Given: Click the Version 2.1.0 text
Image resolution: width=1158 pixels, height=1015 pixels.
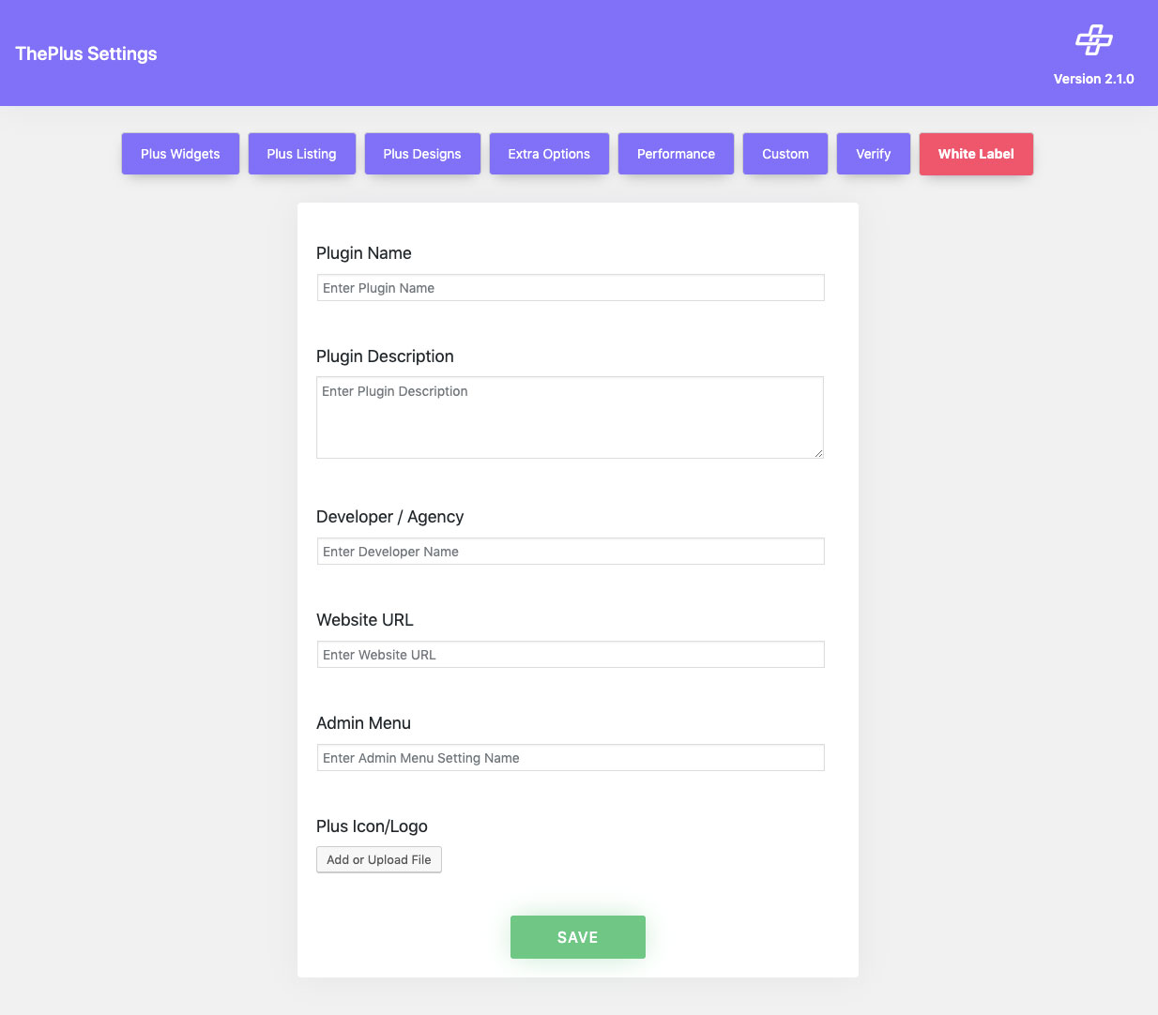Looking at the screenshot, I should click(1093, 79).
